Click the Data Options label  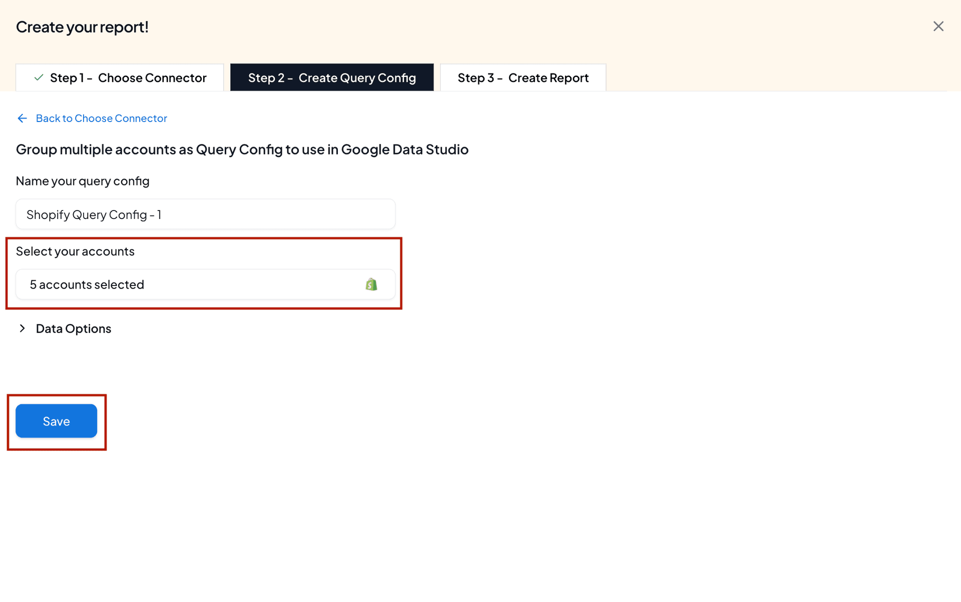click(x=74, y=328)
